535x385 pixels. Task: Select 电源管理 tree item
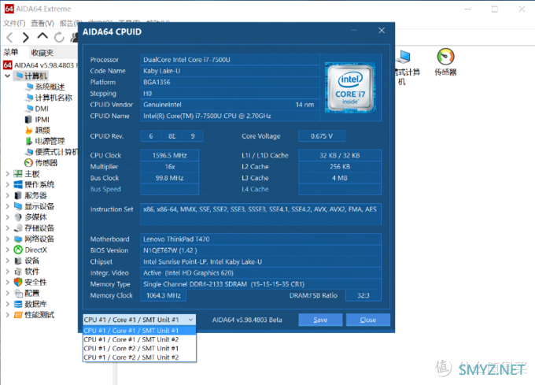50,141
